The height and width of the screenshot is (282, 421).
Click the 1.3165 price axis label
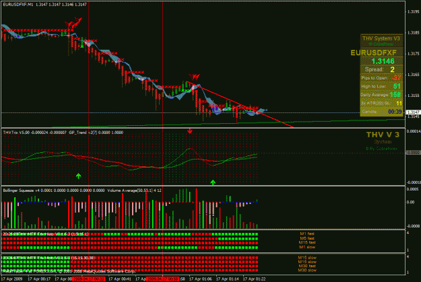pos(413,75)
